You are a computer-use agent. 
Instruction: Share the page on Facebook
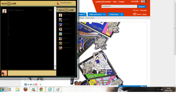tap(26, 84)
